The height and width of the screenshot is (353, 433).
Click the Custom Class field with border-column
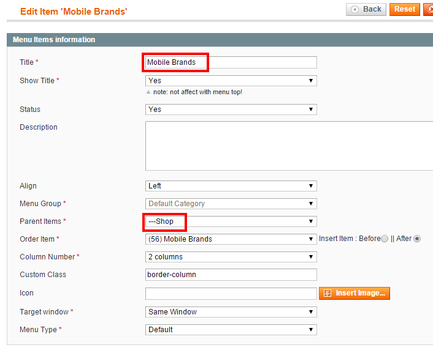point(231,275)
